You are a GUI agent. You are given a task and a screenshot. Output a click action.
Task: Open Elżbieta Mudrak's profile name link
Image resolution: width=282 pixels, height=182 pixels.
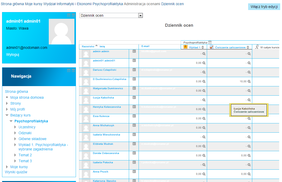click(x=103, y=144)
